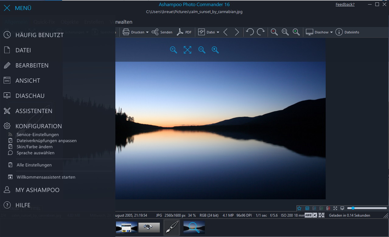The image size is (389, 237).
Task: Click the blue zoom out overlay icon
Action: click(x=173, y=50)
